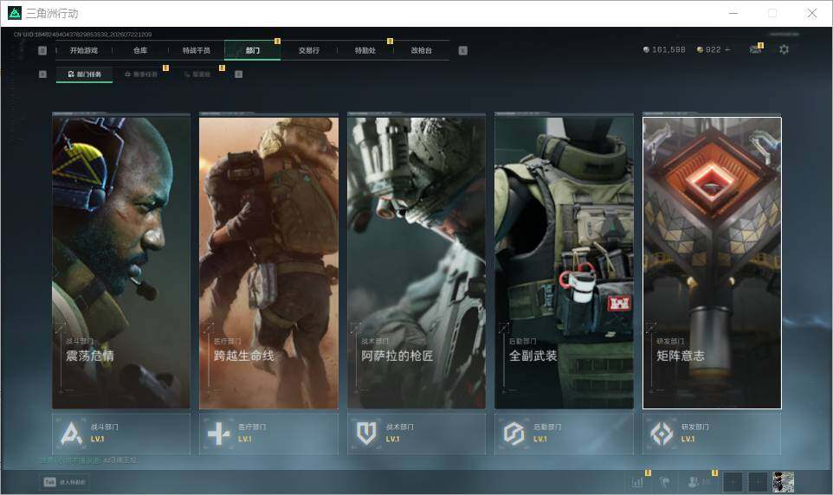Click the flag icon in the bottom bar
The width and height of the screenshot is (833, 495).
pos(665,482)
